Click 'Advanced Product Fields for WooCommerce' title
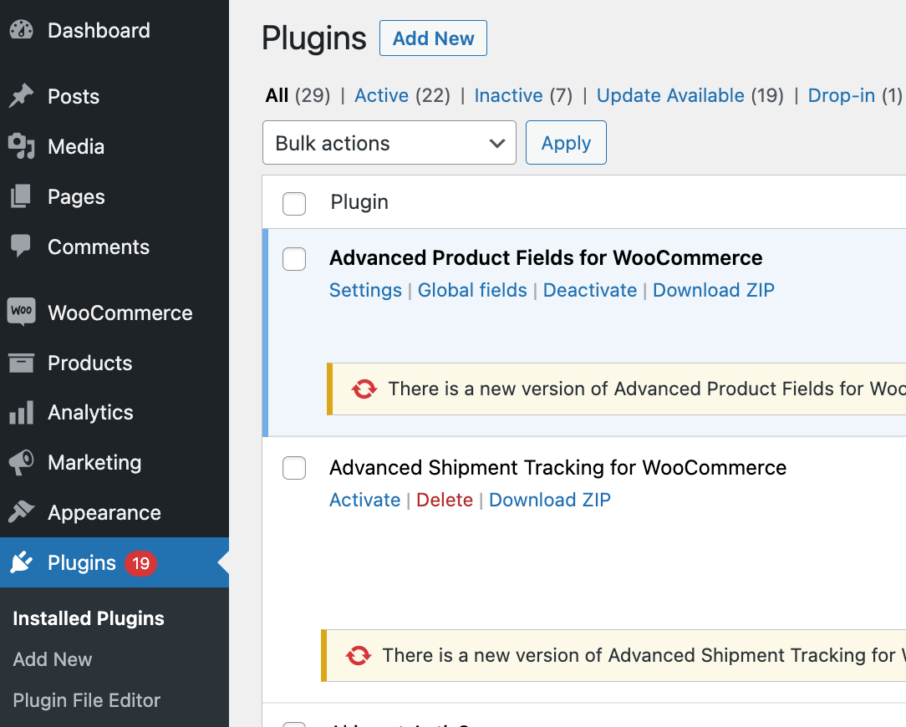 click(x=546, y=257)
